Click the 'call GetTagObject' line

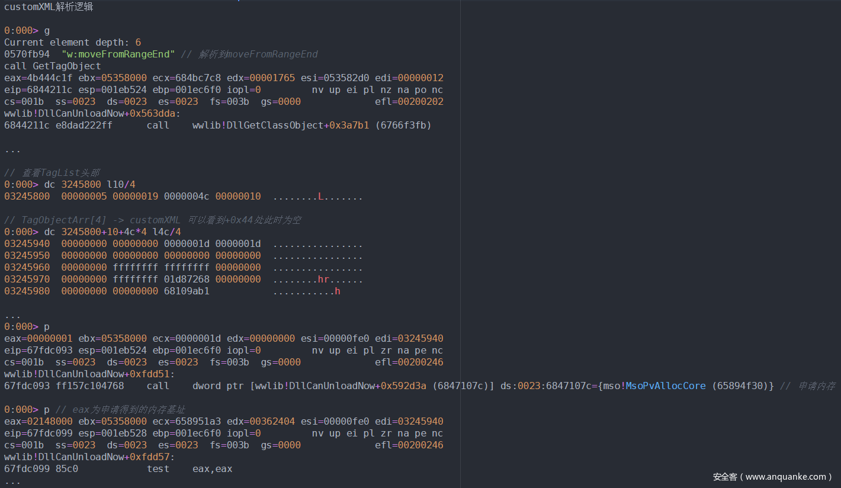click(52, 66)
